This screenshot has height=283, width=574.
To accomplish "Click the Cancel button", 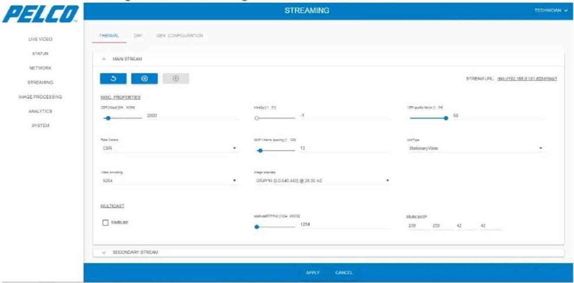I will pos(344,273).
